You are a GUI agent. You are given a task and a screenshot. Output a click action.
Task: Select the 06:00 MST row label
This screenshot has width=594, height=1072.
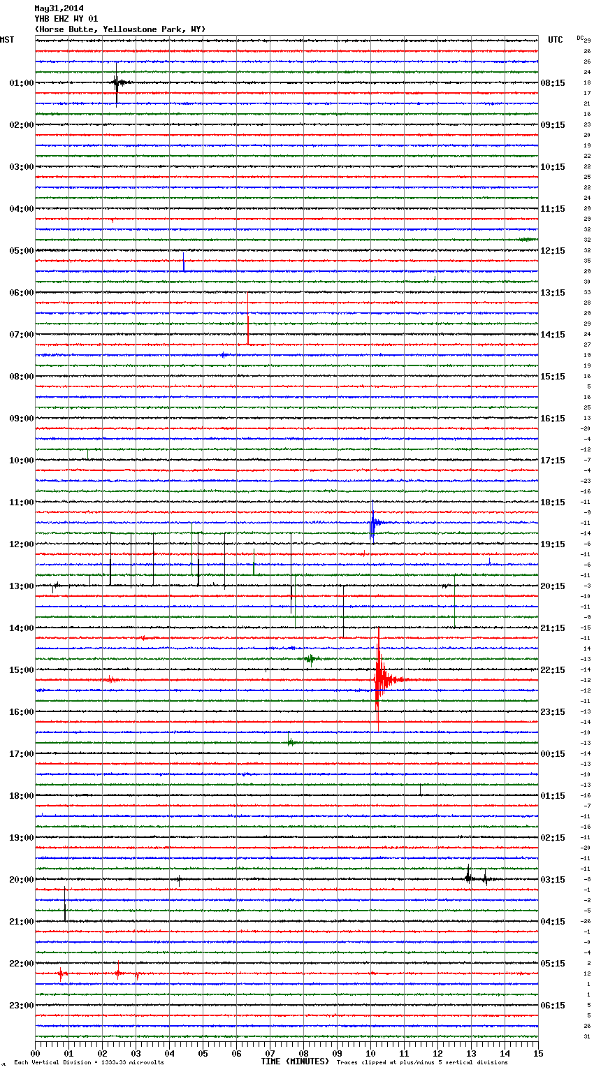tap(22, 293)
